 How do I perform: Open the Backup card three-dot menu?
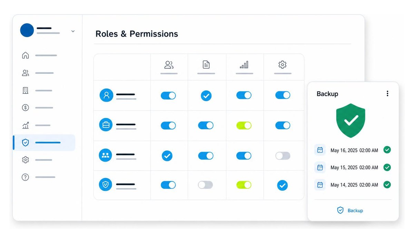(387, 93)
